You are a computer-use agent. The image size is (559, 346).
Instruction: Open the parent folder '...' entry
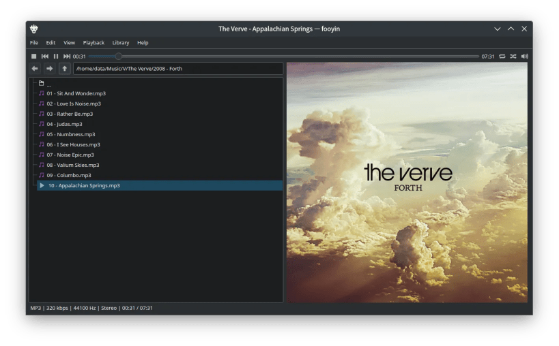tap(160, 83)
